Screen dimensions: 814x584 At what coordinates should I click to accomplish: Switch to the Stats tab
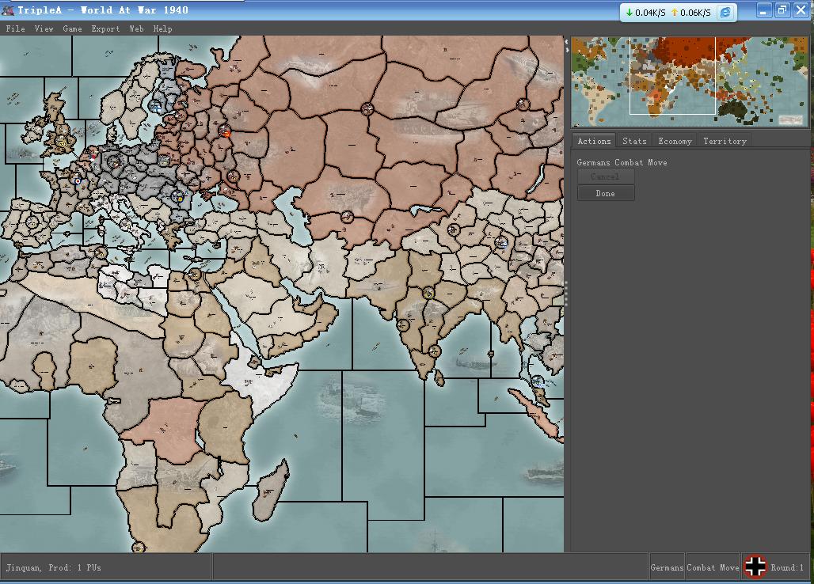pyautogui.click(x=634, y=141)
